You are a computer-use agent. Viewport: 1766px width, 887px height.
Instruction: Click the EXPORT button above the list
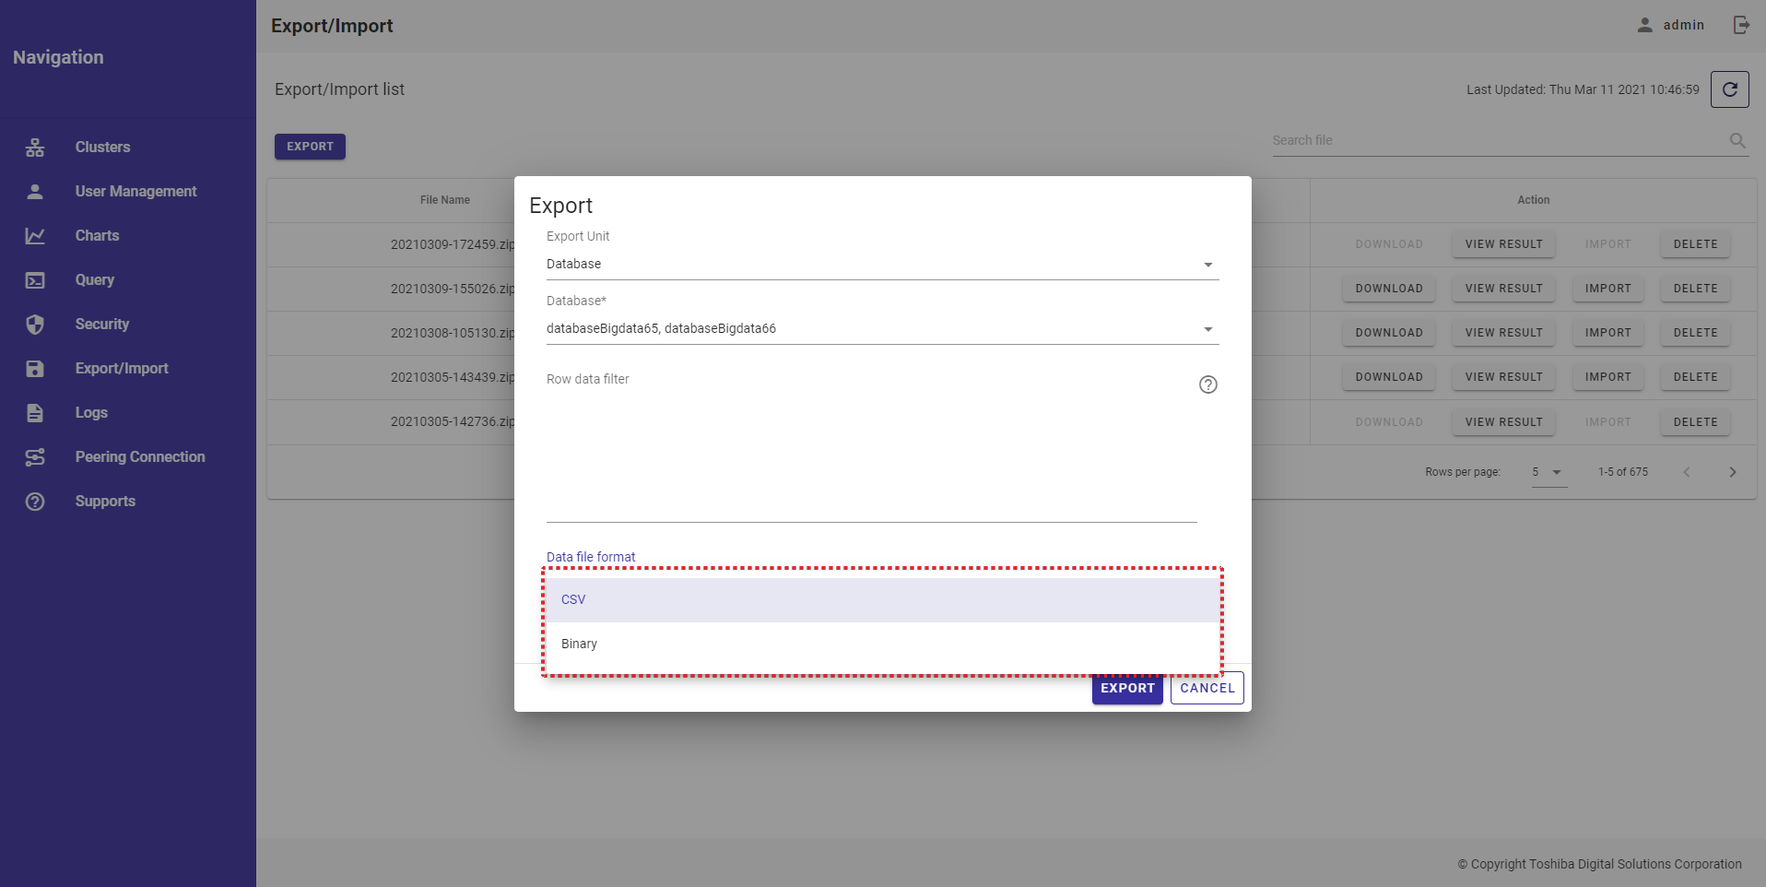[x=310, y=147]
